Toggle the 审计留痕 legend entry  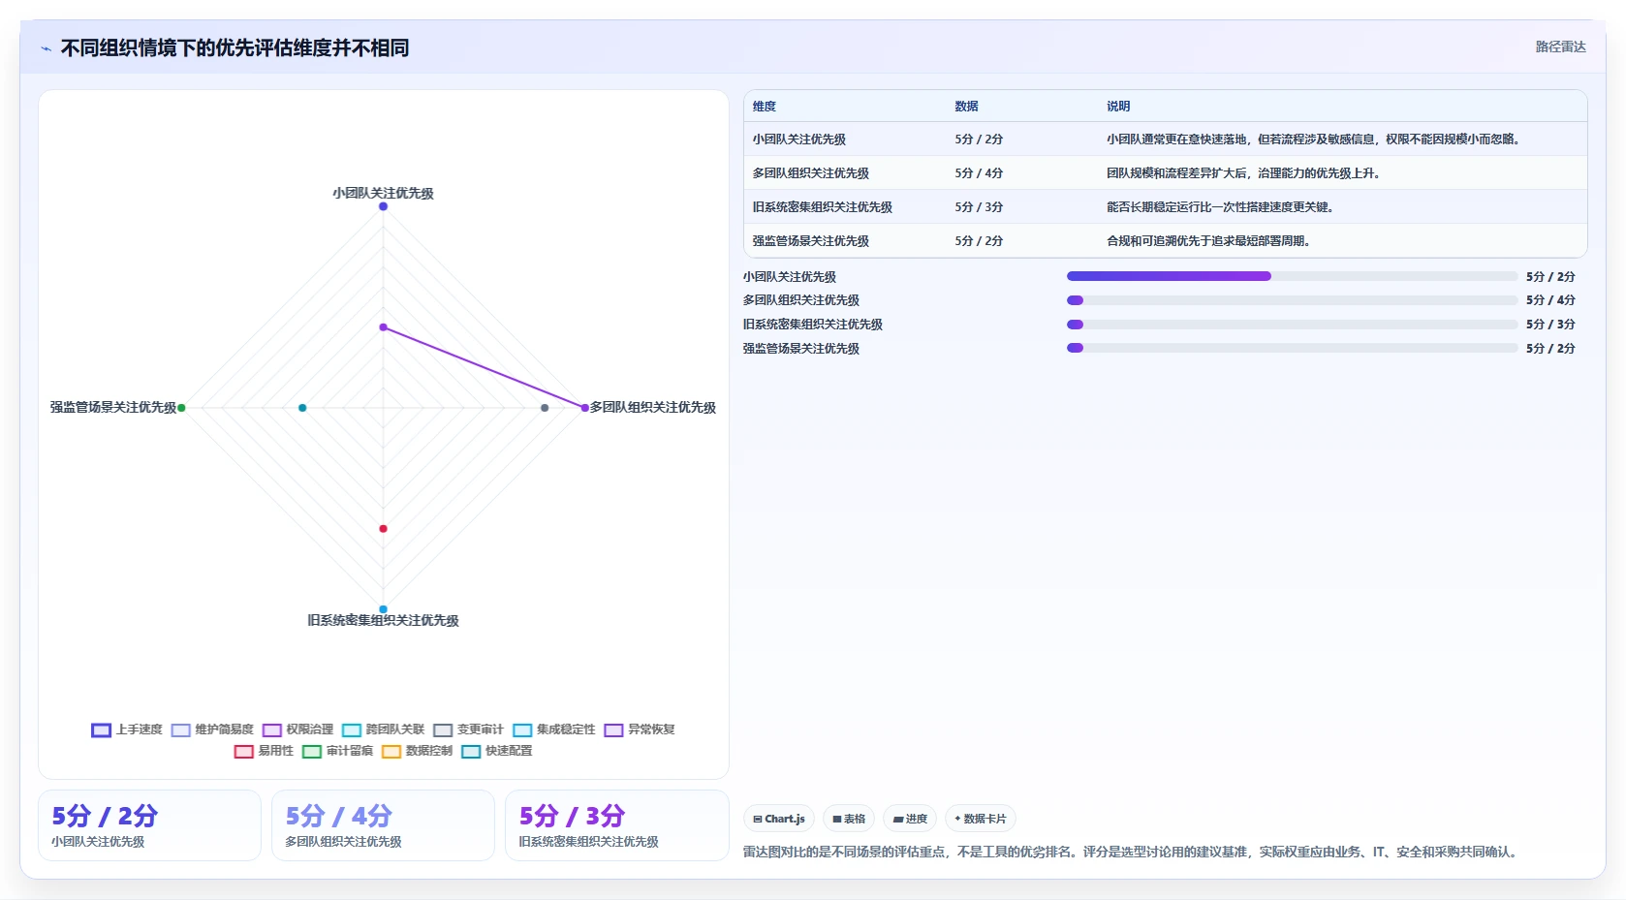(337, 751)
